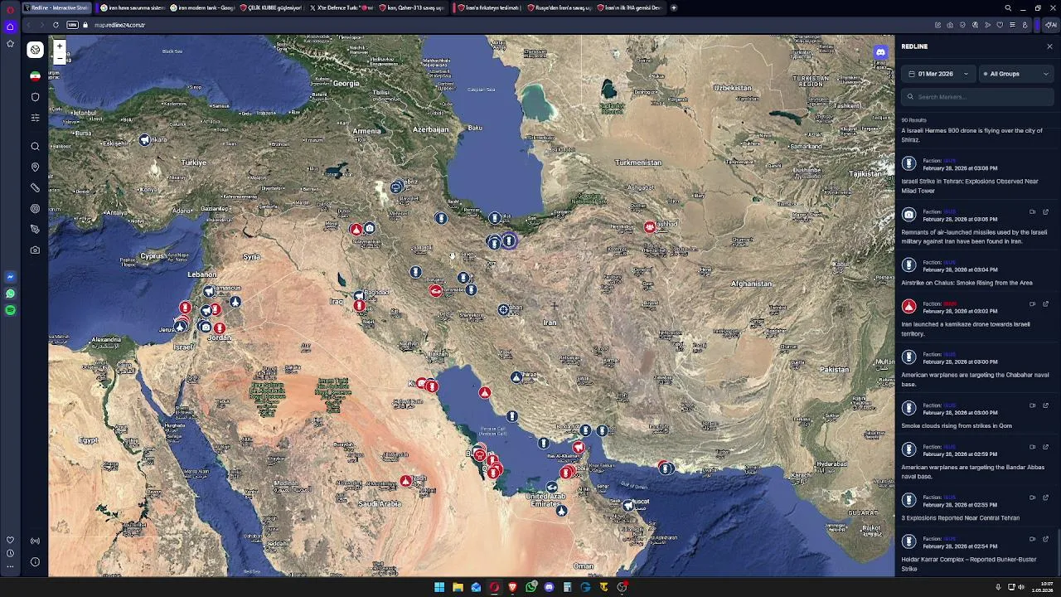
Task: Select the Iran flag icon in sidebar
Action: 35,76
